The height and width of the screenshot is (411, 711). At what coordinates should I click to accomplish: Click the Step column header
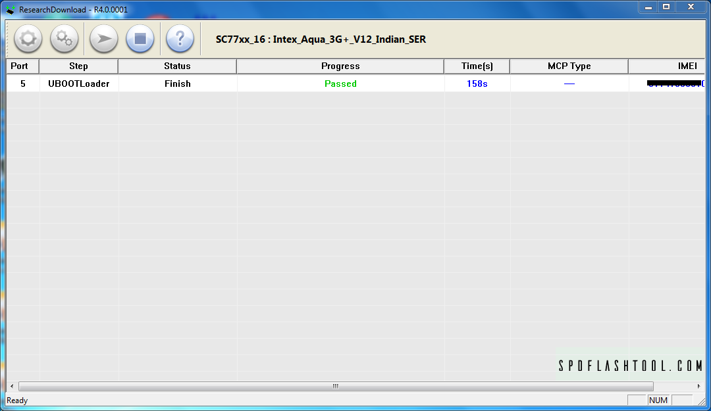pos(78,66)
